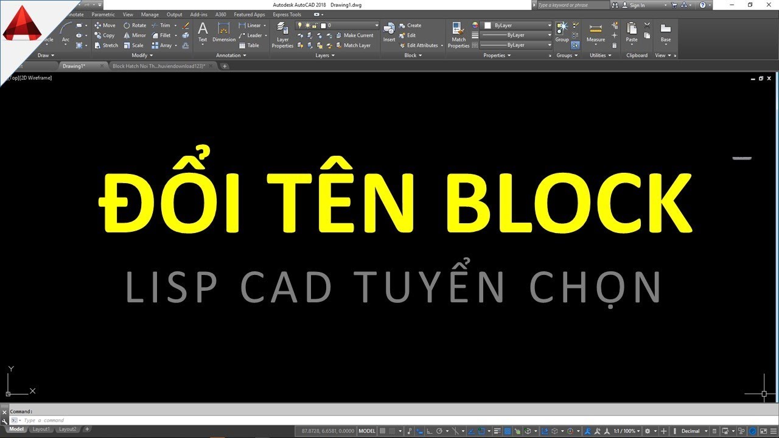Select the Linear dimension tool

(x=250, y=26)
